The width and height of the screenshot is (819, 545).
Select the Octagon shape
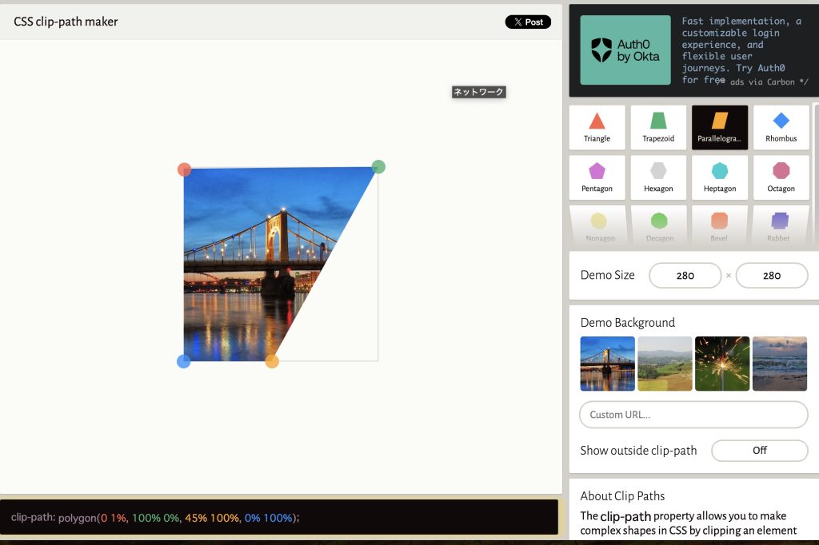pos(781,177)
